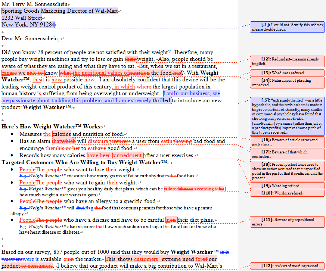Select comment [J4] Naturalness of phrasing improved

(x=287, y=82)
